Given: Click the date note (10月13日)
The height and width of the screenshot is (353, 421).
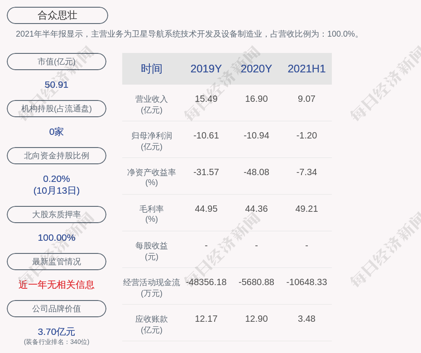Looking at the screenshot, I should 57,191.
